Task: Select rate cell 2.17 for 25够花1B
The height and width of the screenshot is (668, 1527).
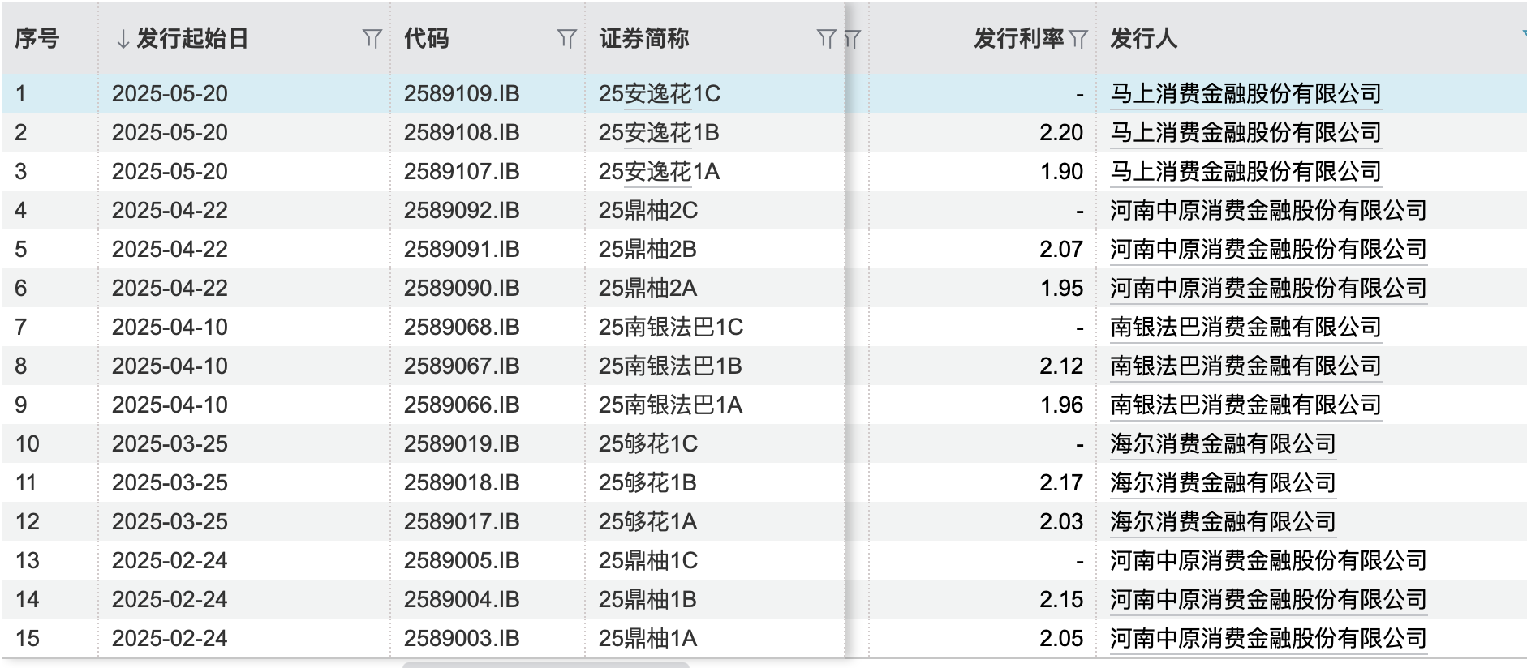Action: tap(1060, 482)
